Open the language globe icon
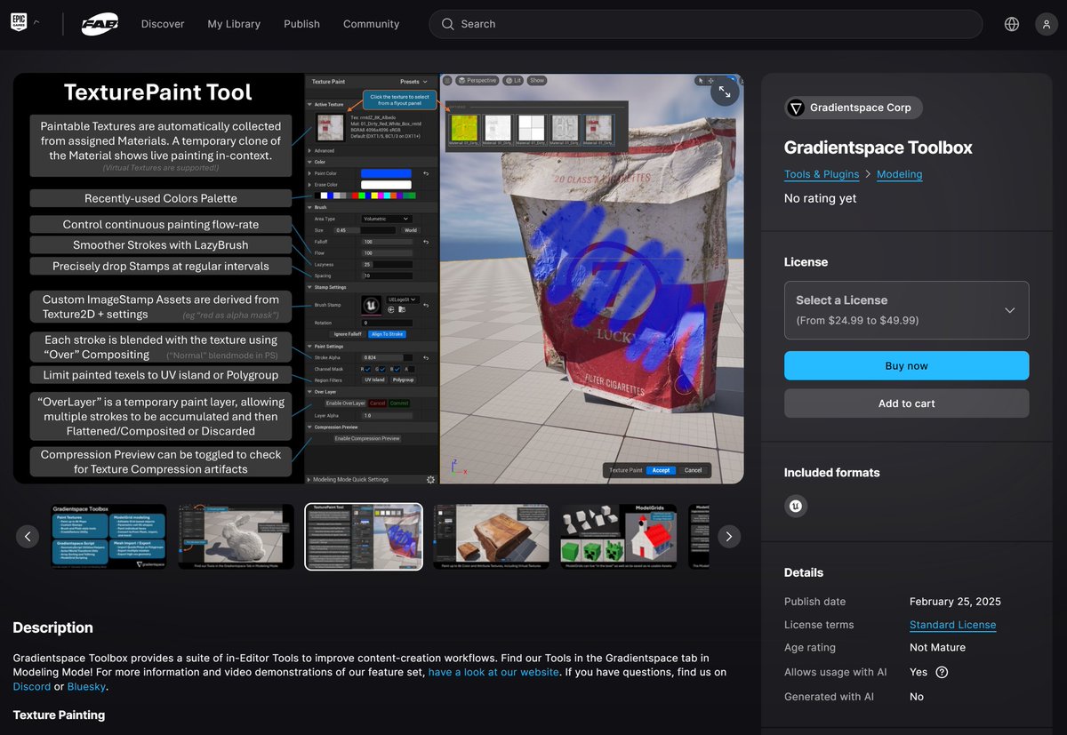Screen dimensions: 1067x735 tap(1011, 24)
